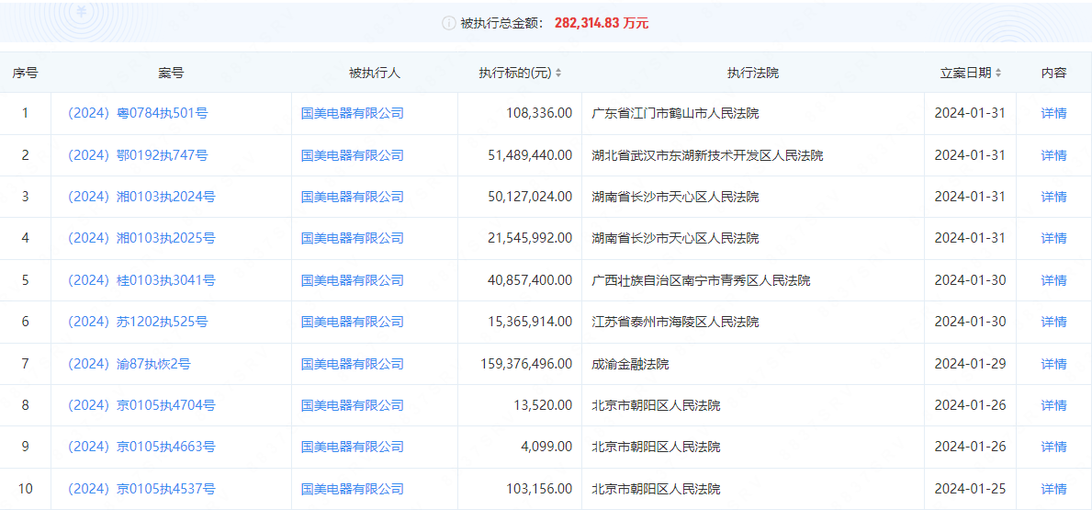The width and height of the screenshot is (1092, 510).
Task: Open case link 京0105执4704号
Action: tap(141, 405)
